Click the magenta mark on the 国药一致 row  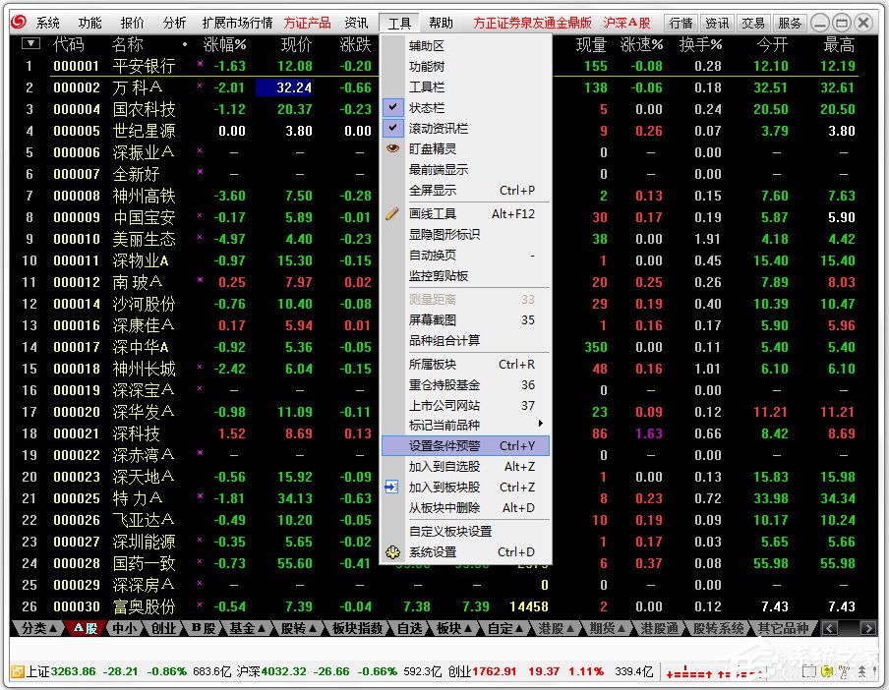(200, 561)
